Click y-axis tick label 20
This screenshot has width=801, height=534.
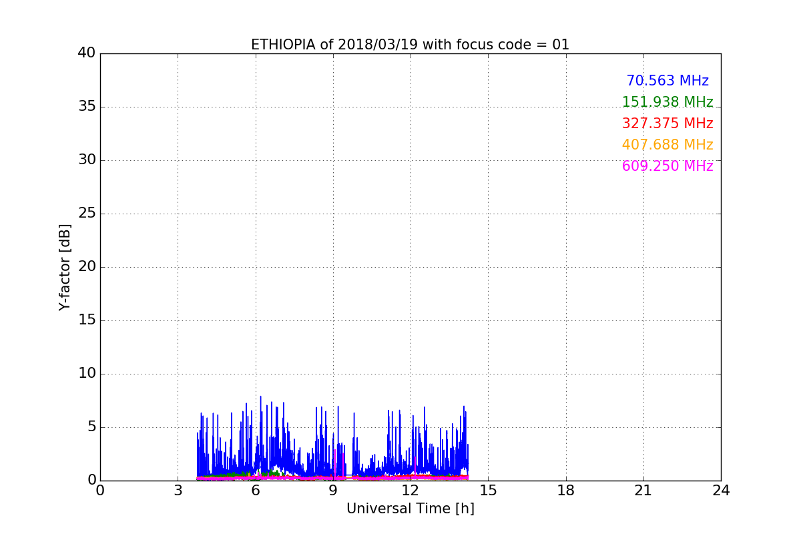tap(87, 267)
